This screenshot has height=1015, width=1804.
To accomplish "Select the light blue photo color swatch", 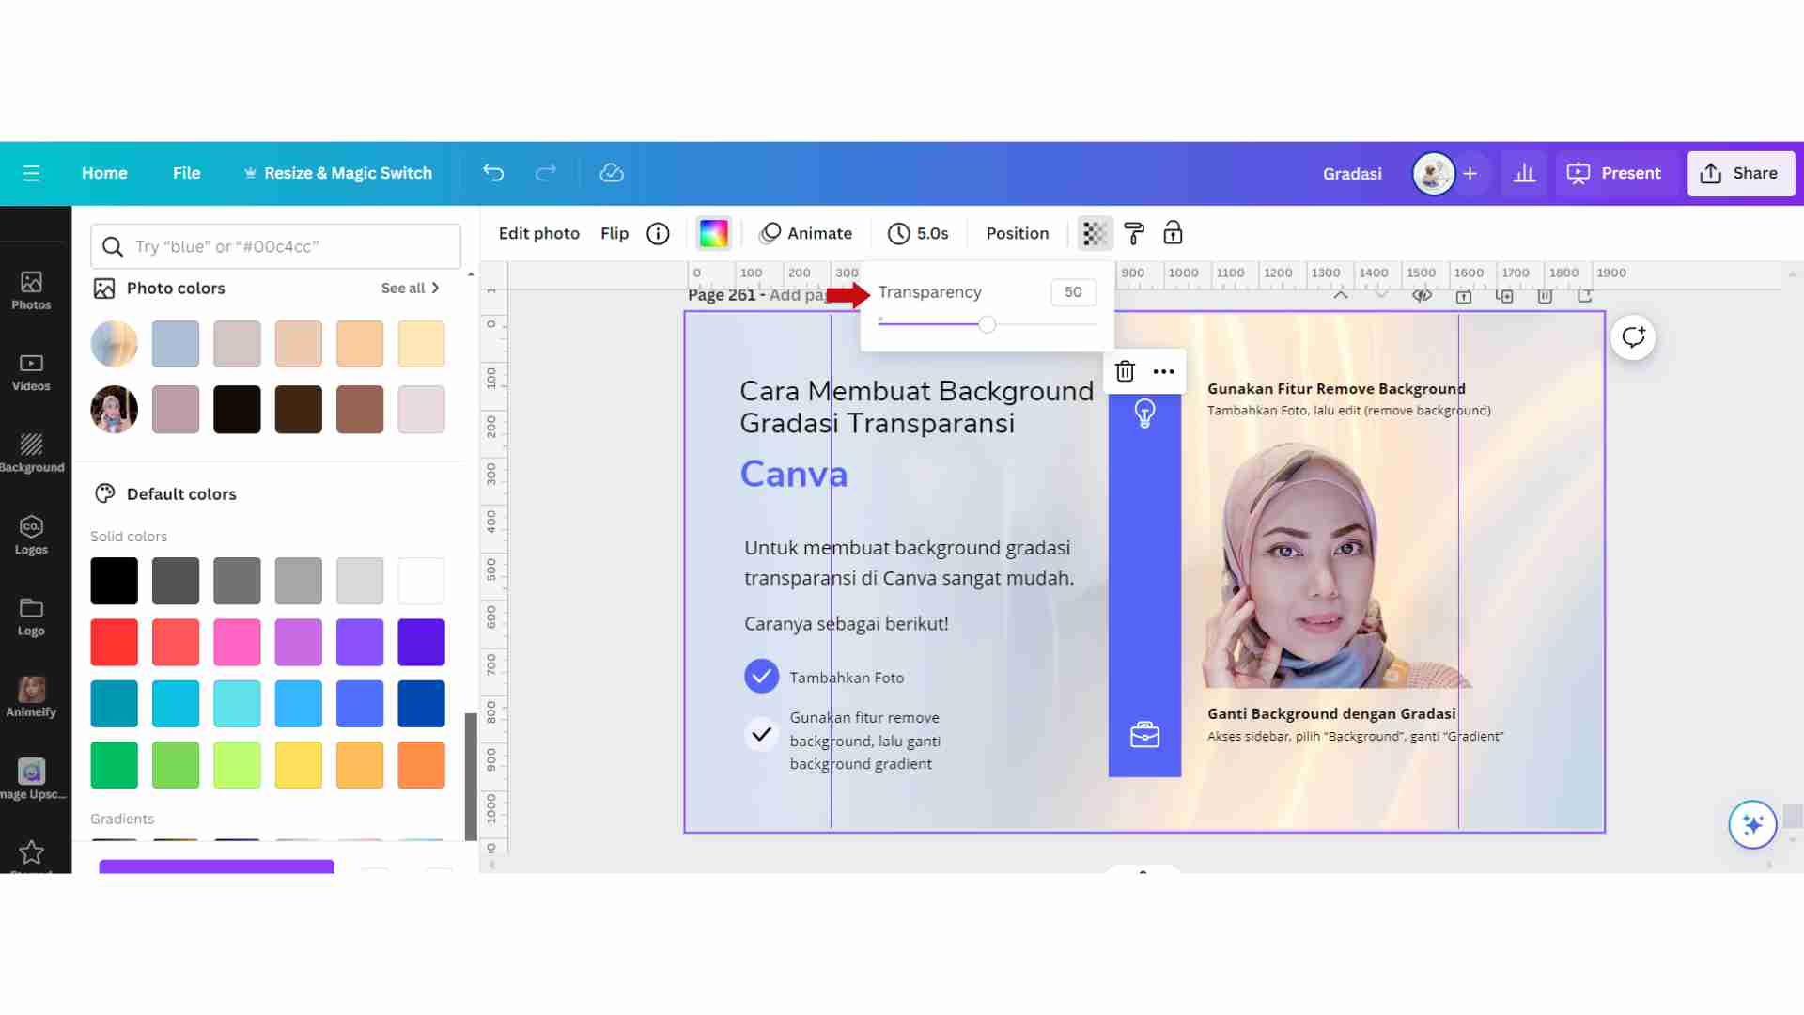I will pyautogui.click(x=176, y=344).
